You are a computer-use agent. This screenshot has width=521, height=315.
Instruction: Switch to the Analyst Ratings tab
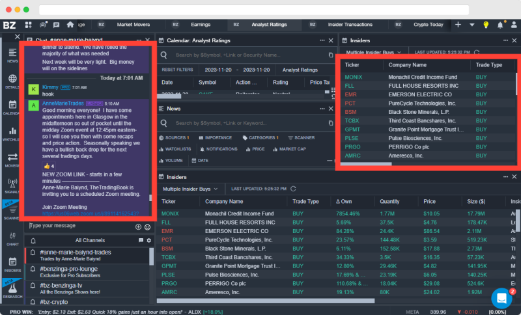click(269, 25)
